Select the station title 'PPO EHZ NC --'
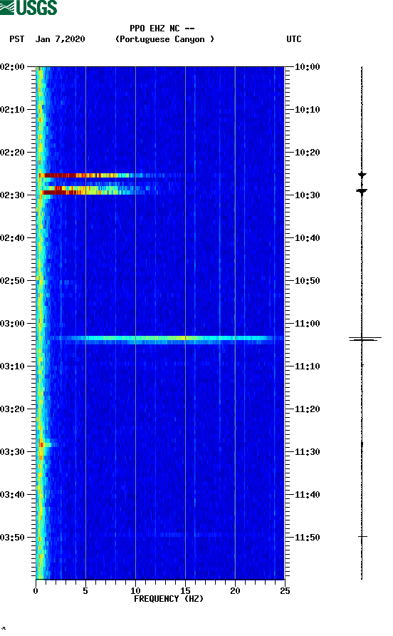The height and width of the screenshot is (636, 393). coord(162,29)
